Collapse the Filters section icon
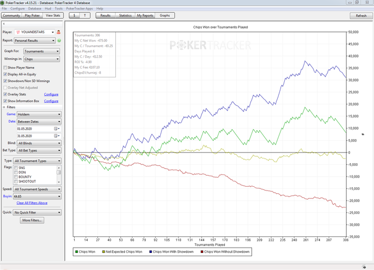374x270 pixels. tap(4, 107)
